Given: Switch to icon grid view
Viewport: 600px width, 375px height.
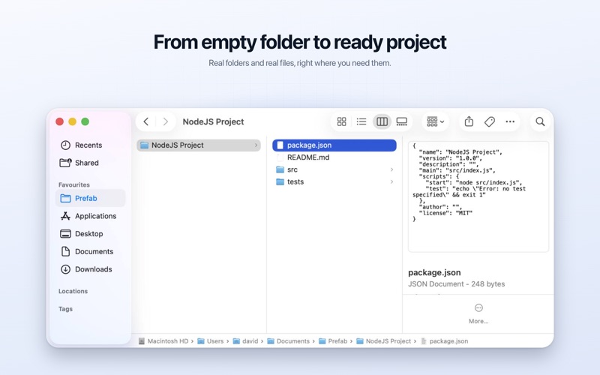Looking at the screenshot, I should click(342, 121).
